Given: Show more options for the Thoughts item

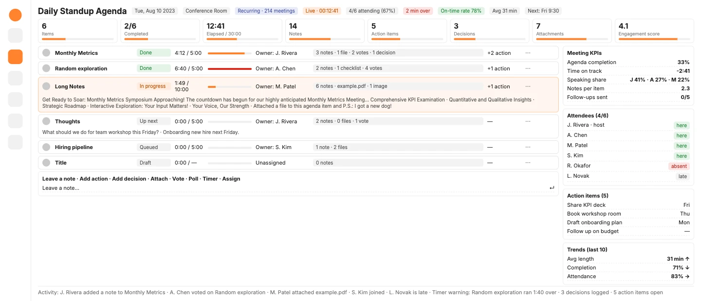Looking at the screenshot, I should tap(528, 121).
